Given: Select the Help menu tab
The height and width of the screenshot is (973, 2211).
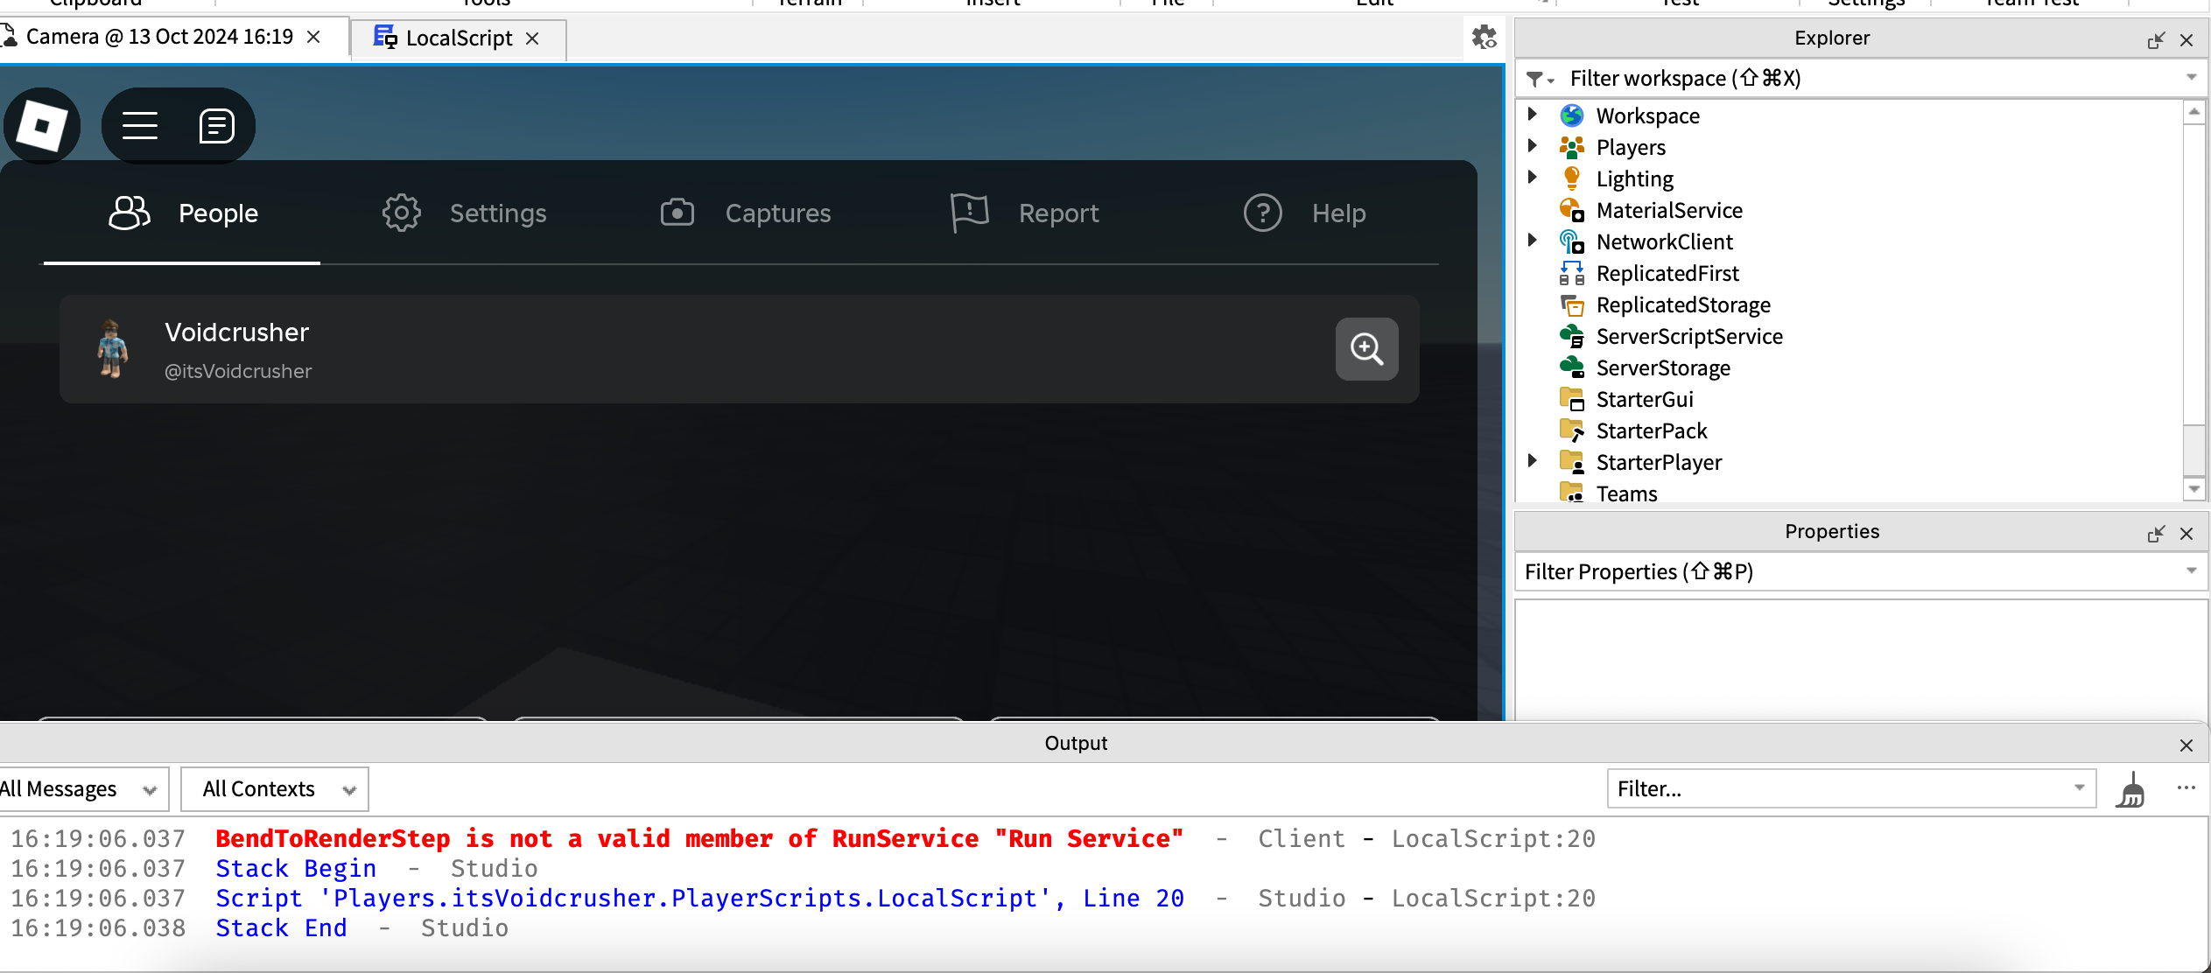Looking at the screenshot, I should point(1305,213).
